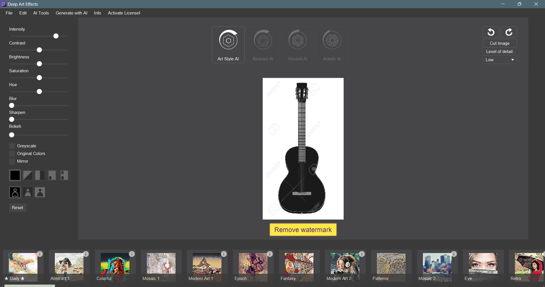Screen dimensions: 545x287
Task: Click Activate License! in the menu bar
Action: 124,13
